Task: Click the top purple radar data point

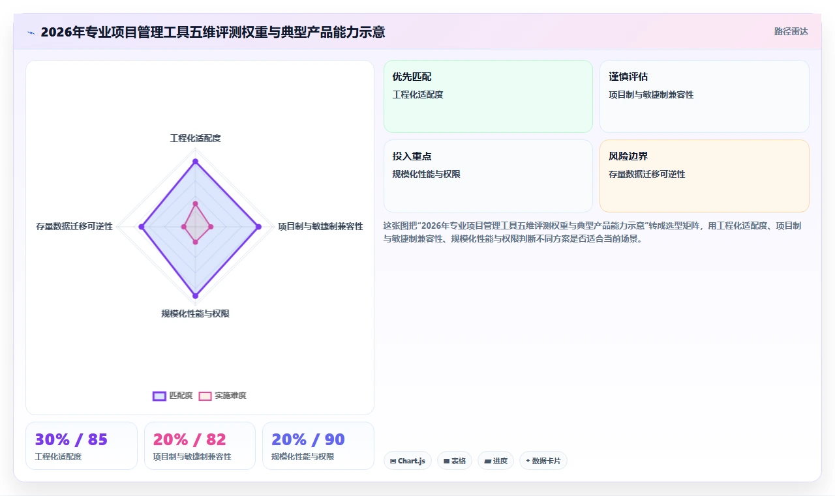Action: pos(195,161)
